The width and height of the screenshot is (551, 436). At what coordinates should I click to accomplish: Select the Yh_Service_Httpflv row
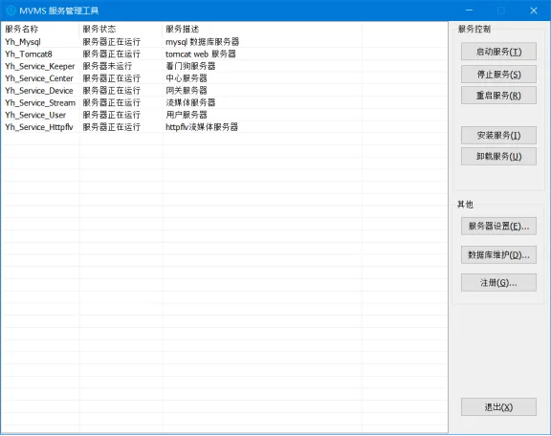tap(224, 127)
